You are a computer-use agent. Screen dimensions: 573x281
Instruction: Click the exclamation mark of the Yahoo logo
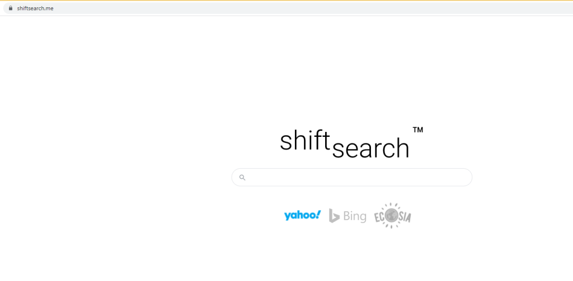[x=318, y=214]
